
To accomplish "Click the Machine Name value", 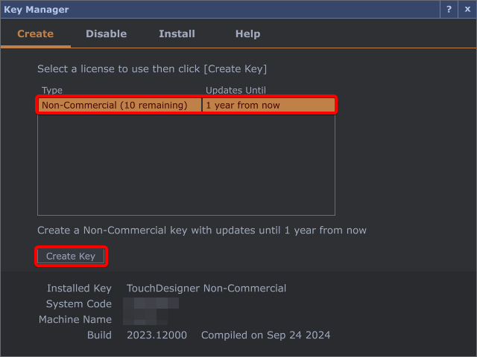I will (x=145, y=319).
